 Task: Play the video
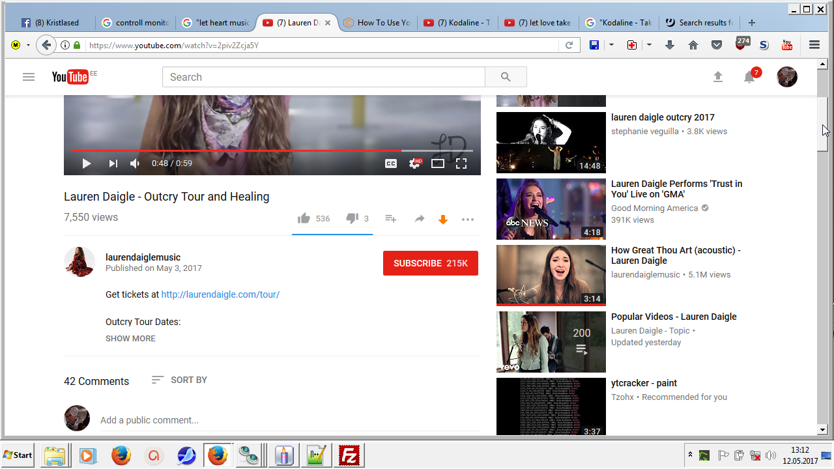[x=87, y=163]
